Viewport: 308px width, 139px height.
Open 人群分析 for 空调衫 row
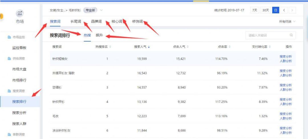pos(286,90)
